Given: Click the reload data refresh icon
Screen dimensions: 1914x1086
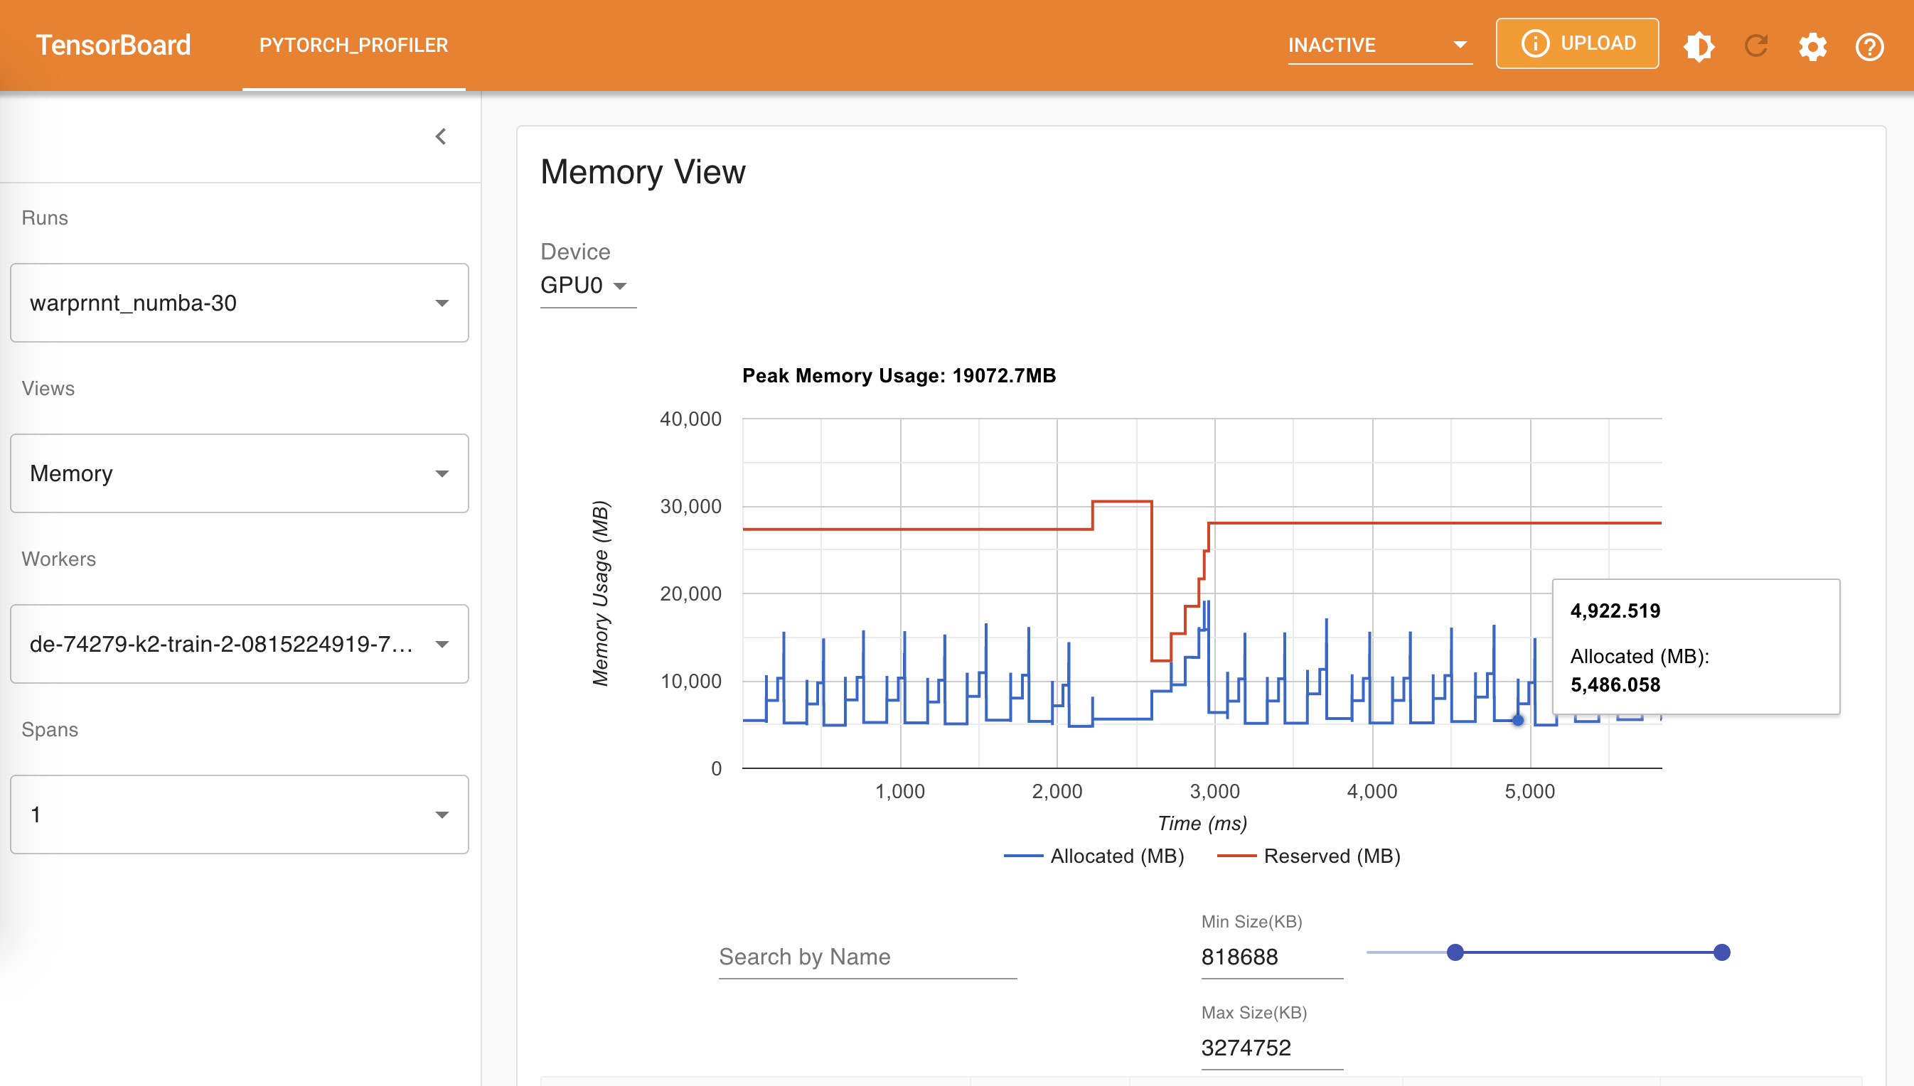Looking at the screenshot, I should 1756,46.
